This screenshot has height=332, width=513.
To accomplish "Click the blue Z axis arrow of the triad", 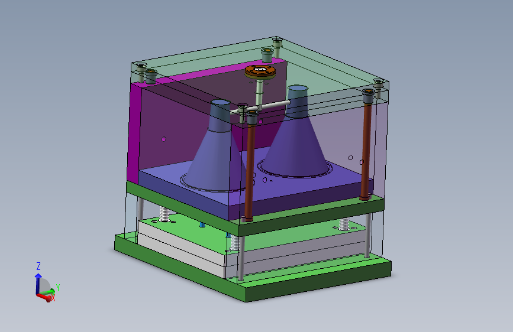I will (38, 284).
